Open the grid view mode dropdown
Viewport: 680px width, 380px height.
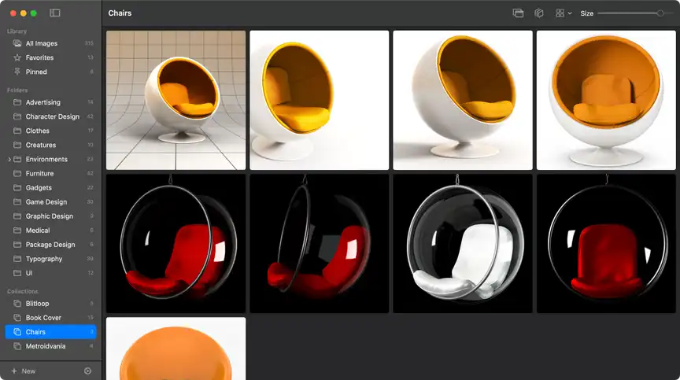(x=564, y=13)
